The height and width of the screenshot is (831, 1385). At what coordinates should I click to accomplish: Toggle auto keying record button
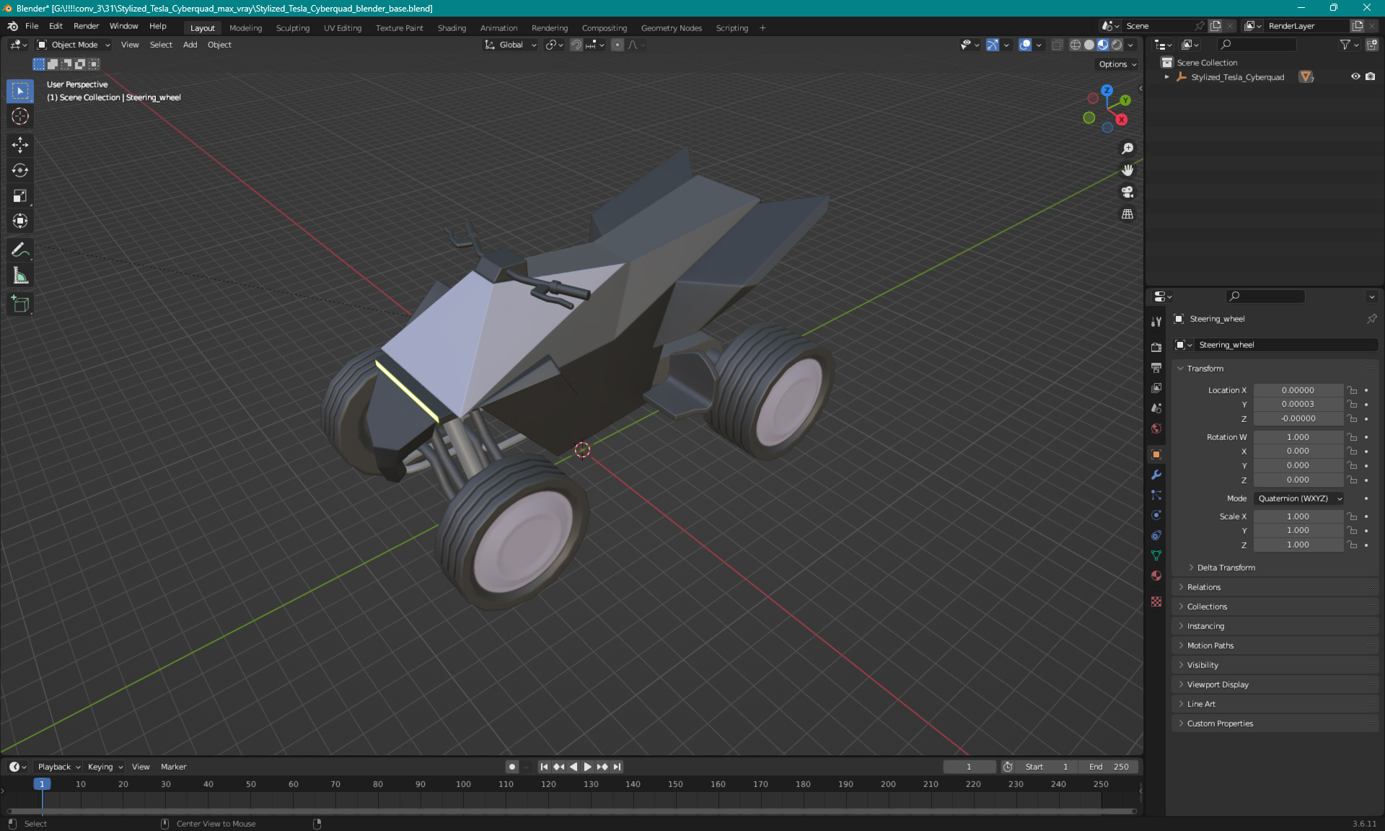click(x=511, y=767)
